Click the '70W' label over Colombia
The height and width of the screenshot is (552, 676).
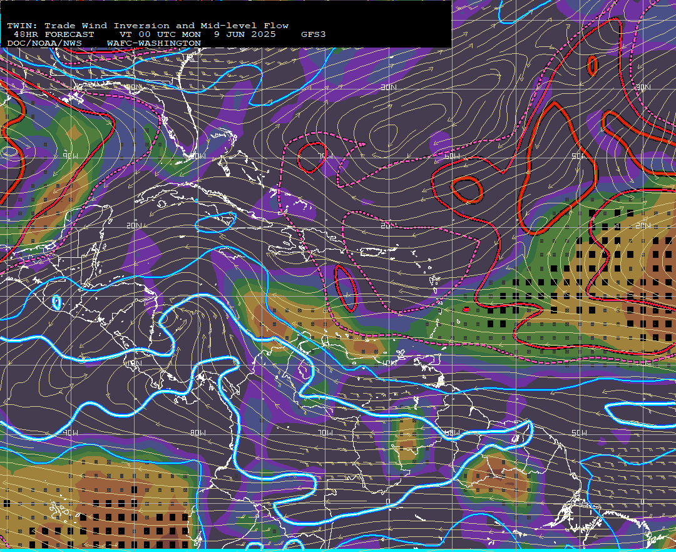(x=325, y=432)
